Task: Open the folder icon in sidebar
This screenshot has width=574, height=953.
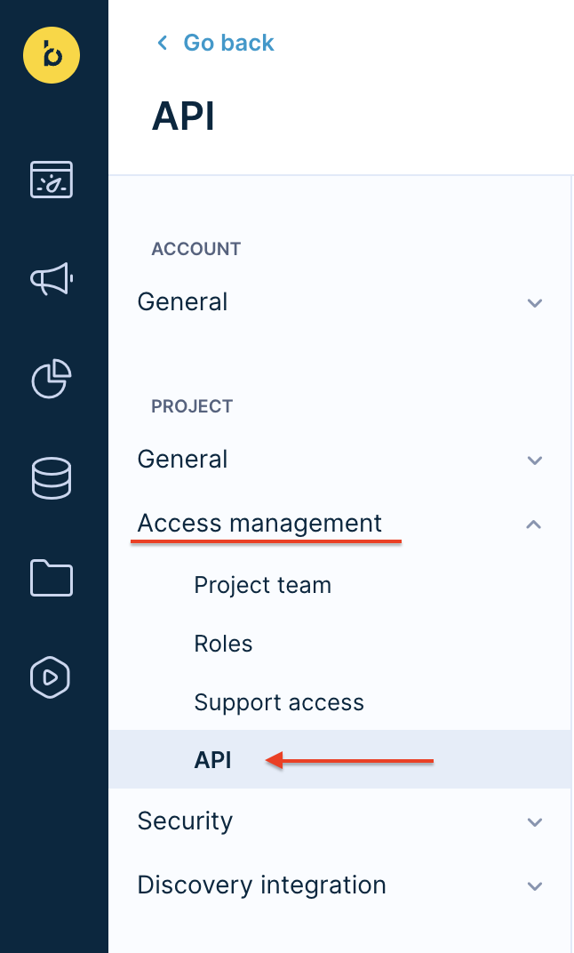Action: 52,577
